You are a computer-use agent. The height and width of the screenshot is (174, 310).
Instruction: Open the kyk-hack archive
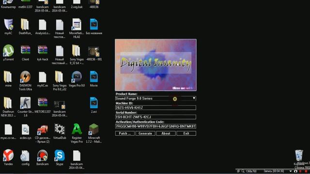[43, 50]
